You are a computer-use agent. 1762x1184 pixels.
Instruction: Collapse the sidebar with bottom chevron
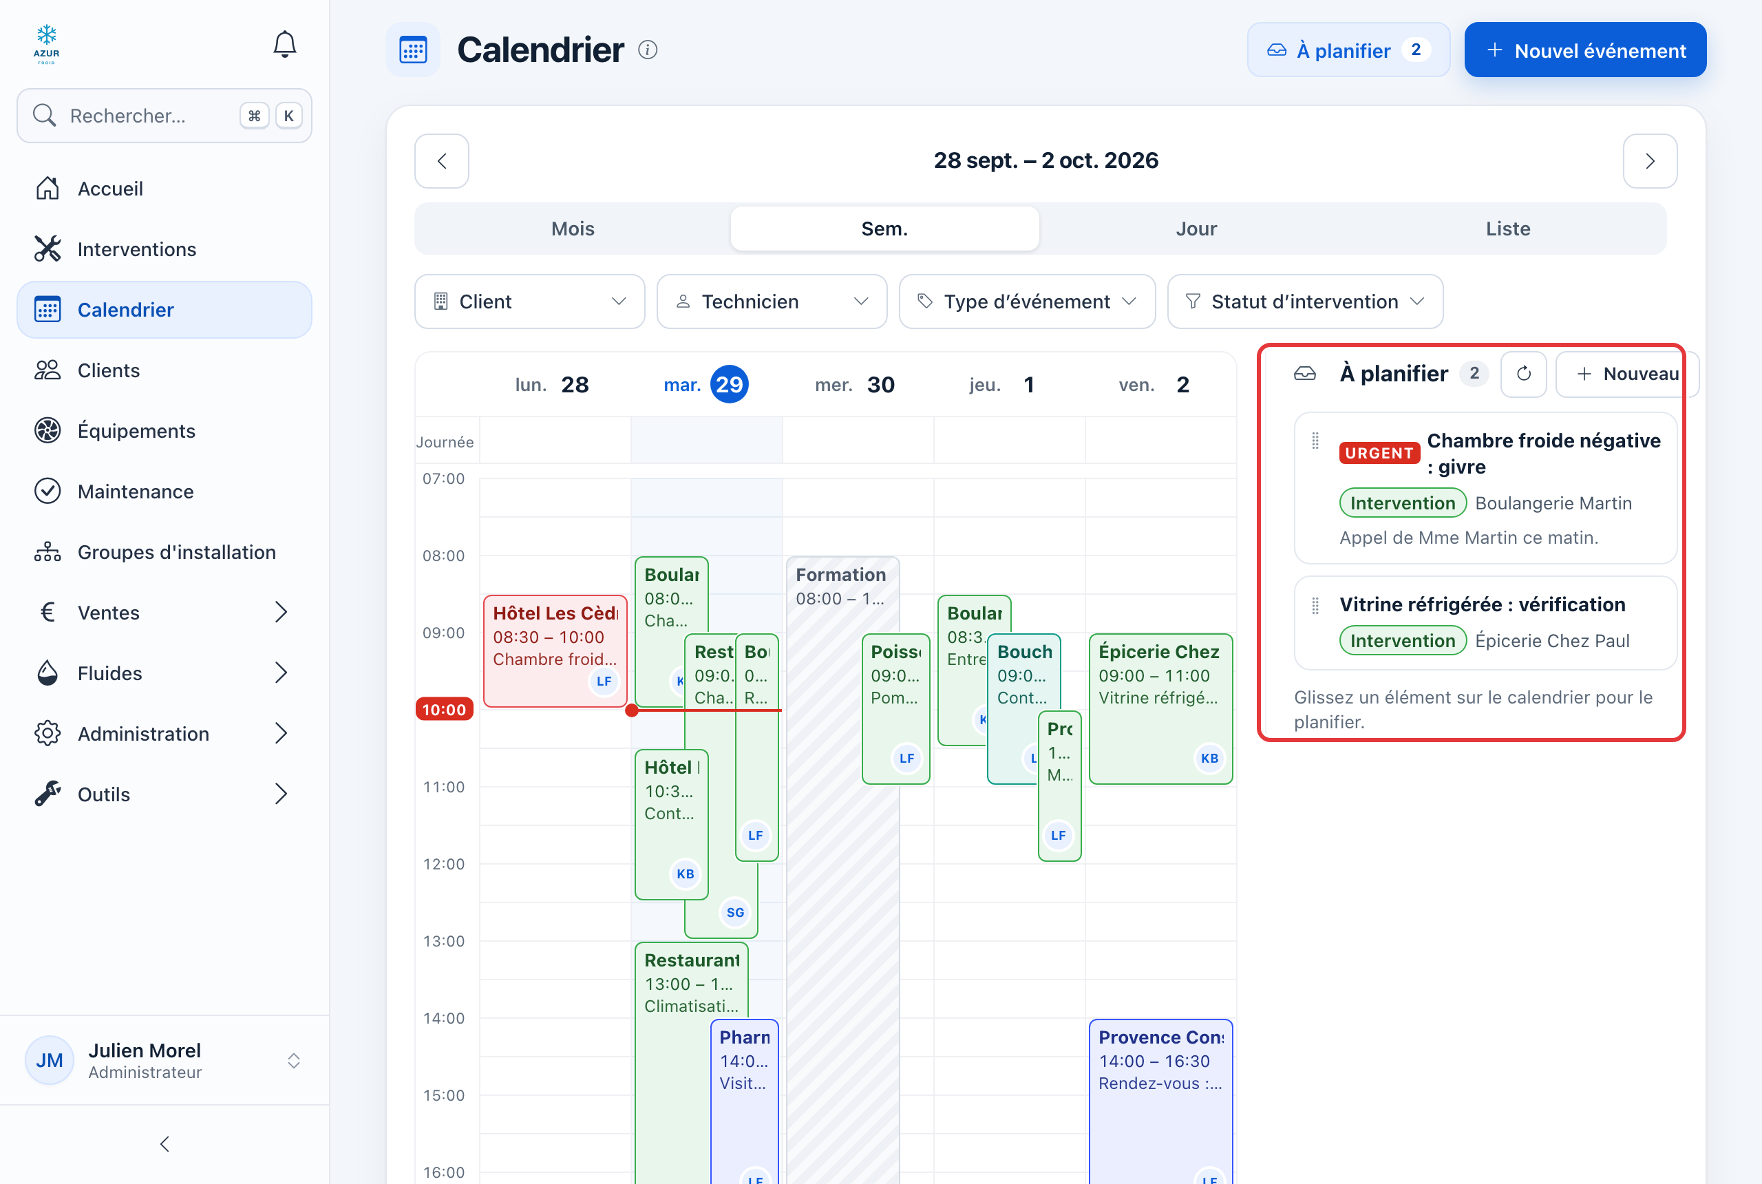point(164,1144)
